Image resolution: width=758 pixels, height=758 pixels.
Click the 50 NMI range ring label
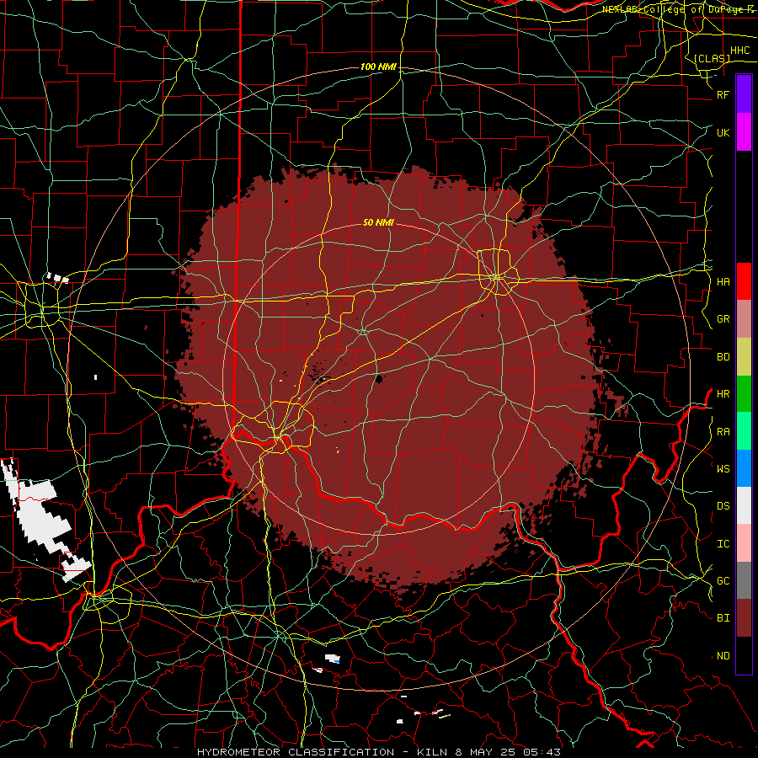pos(378,222)
